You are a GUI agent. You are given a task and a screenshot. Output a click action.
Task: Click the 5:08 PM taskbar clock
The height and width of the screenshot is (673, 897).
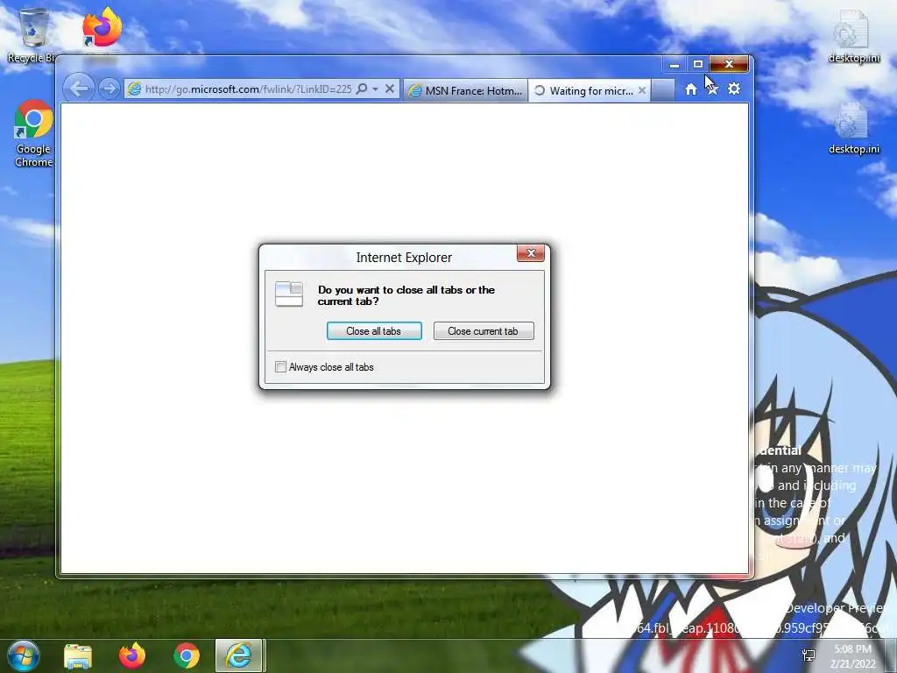pos(852,655)
